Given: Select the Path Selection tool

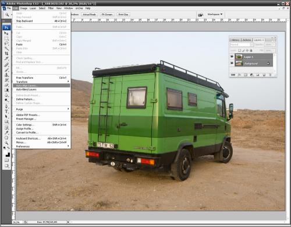Looking at the screenshot, I should coord(6,117).
